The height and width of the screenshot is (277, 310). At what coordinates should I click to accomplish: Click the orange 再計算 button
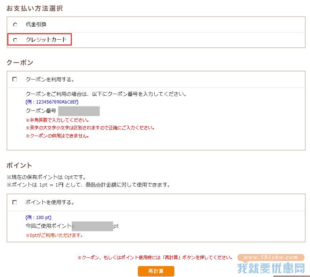156,271
